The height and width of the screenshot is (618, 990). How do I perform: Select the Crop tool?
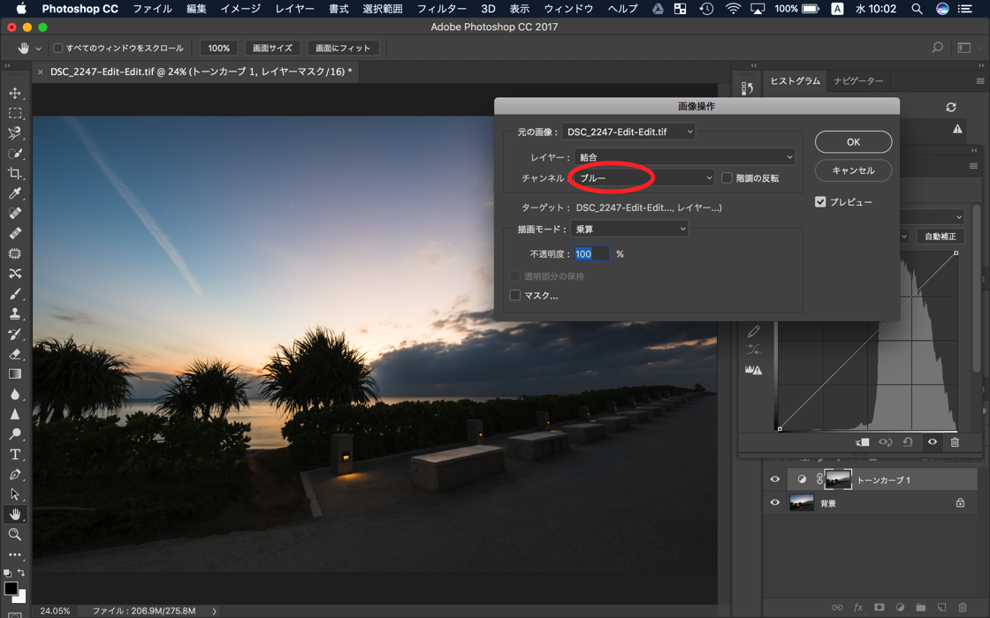tap(15, 174)
